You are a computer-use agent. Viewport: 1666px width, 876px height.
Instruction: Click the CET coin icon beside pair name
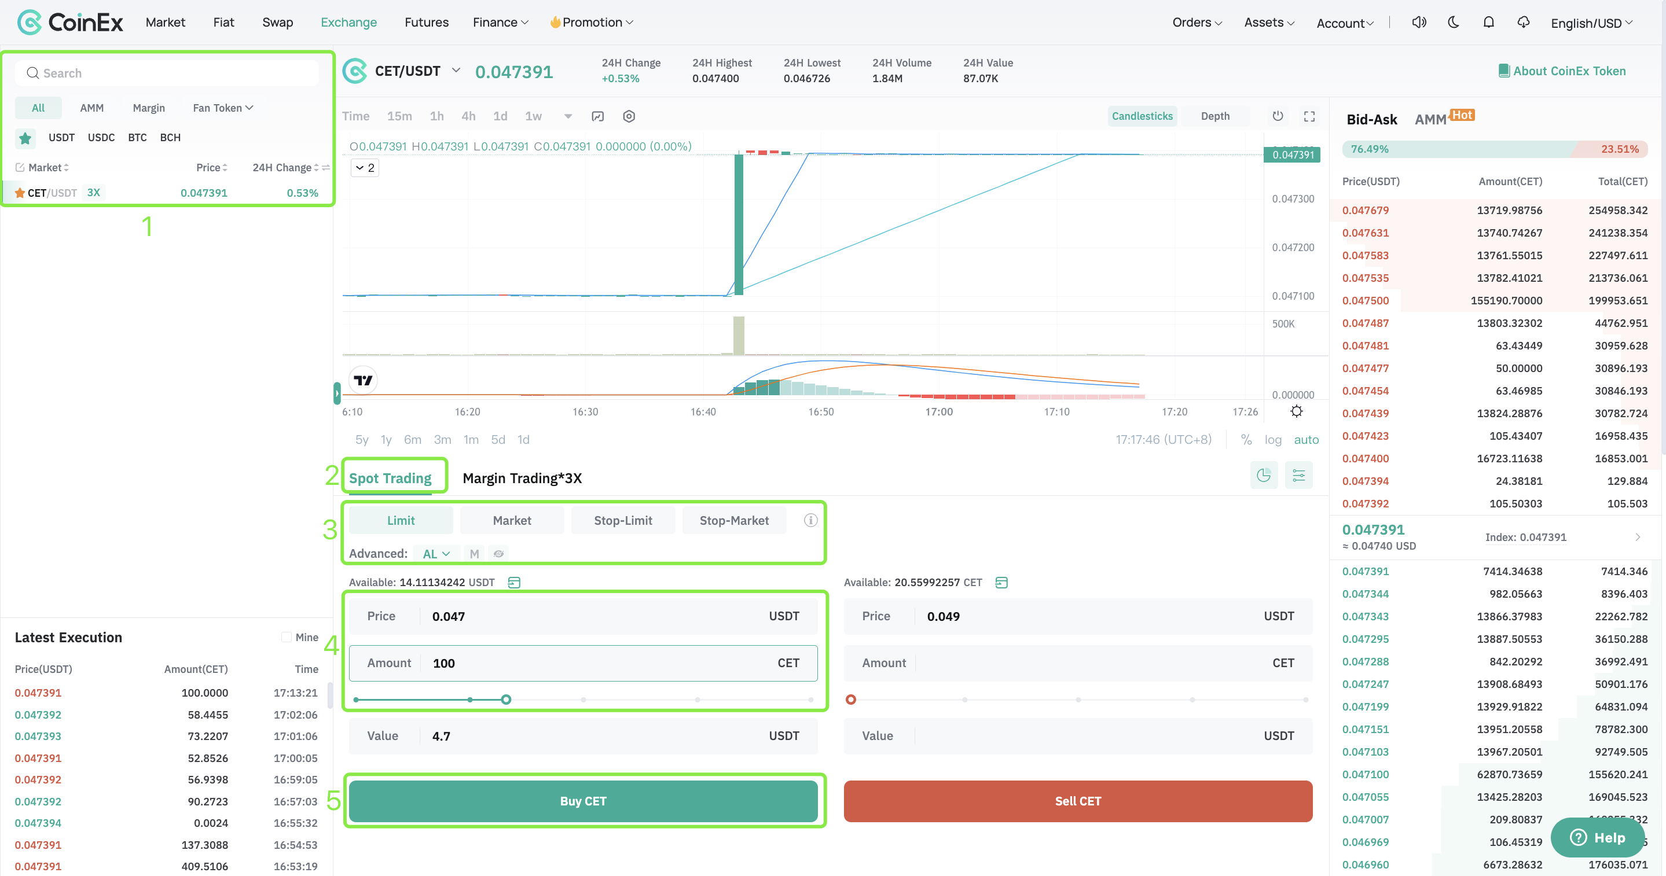[354, 71]
